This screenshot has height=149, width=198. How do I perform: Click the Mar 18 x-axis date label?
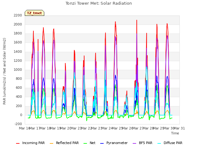[45, 128]
